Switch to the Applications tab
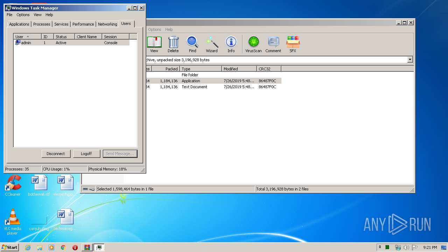 click(x=19, y=24)
